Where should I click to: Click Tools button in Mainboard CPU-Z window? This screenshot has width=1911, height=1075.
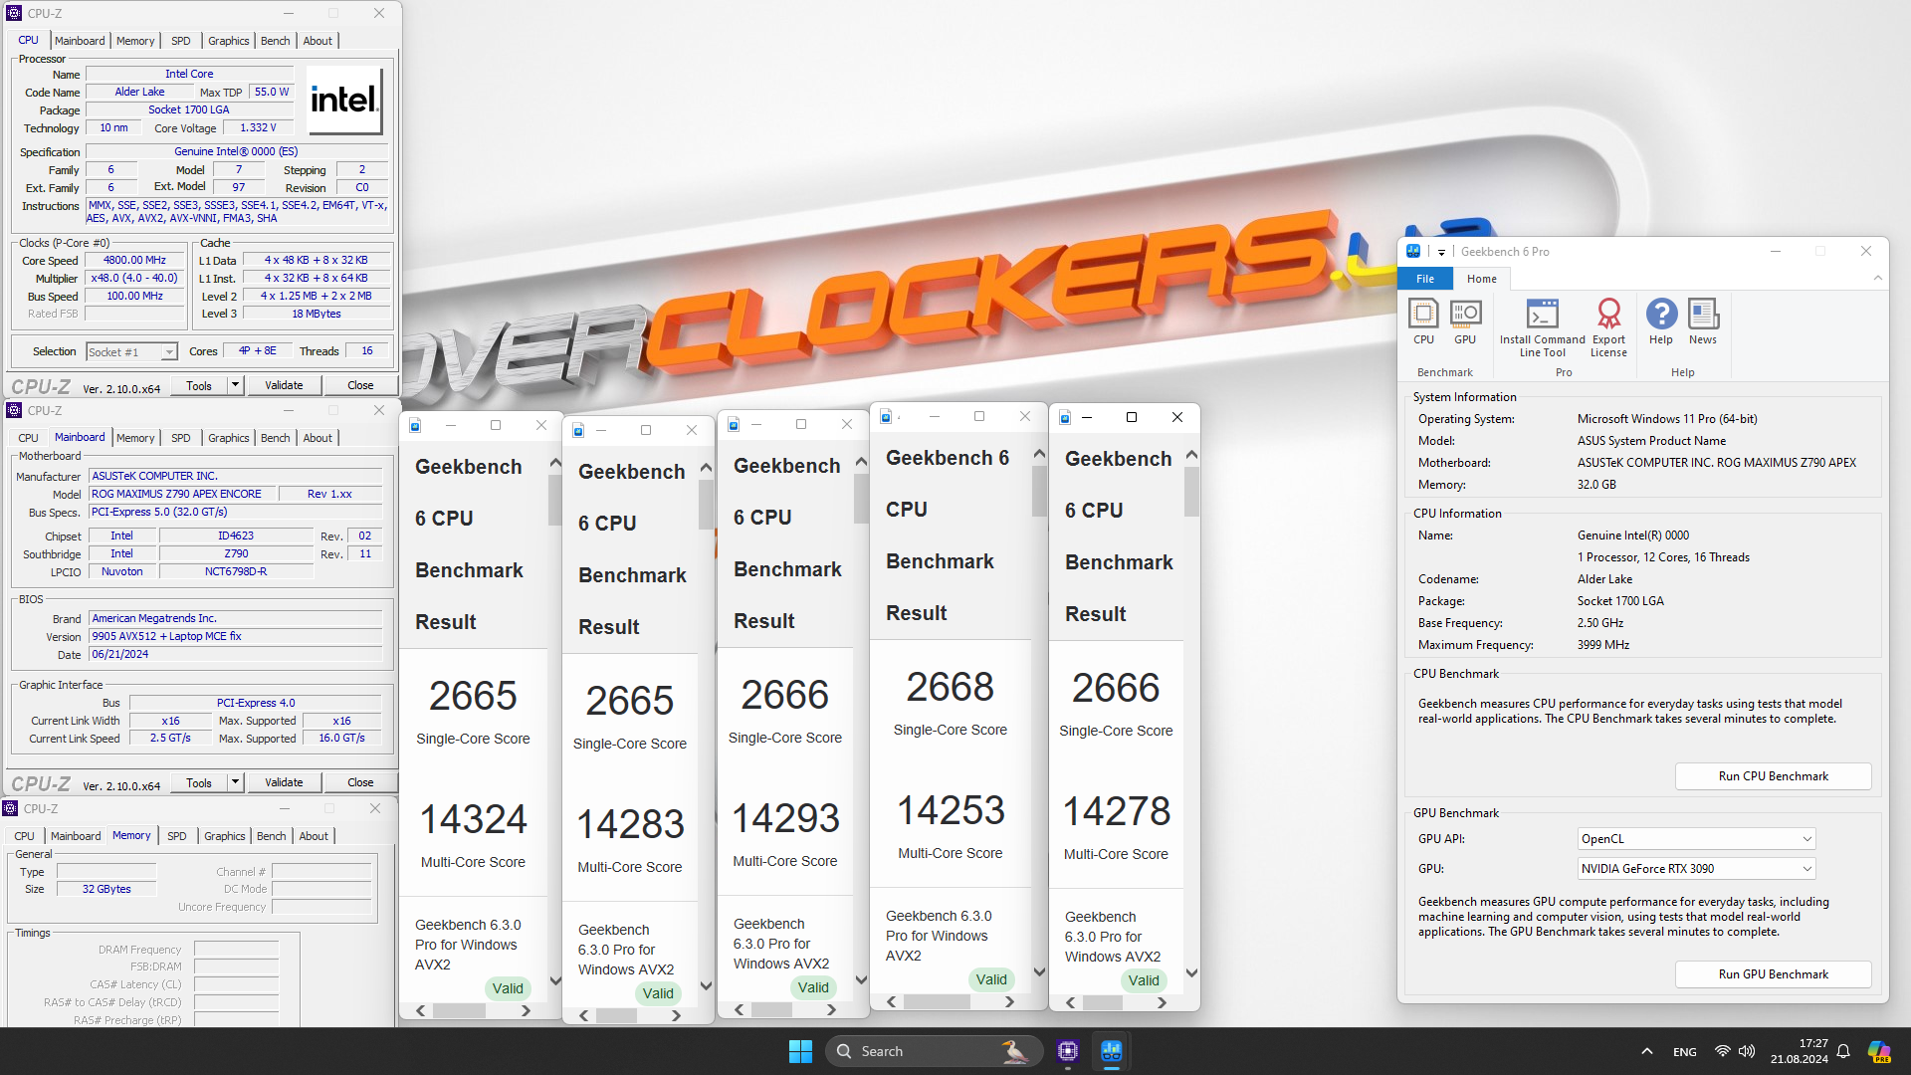point(199,782)
